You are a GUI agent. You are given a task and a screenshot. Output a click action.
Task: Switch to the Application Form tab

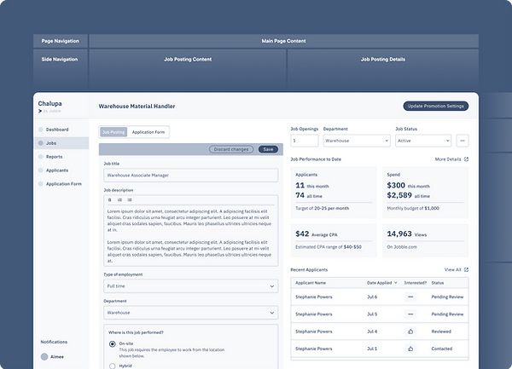tap(148, 132)
